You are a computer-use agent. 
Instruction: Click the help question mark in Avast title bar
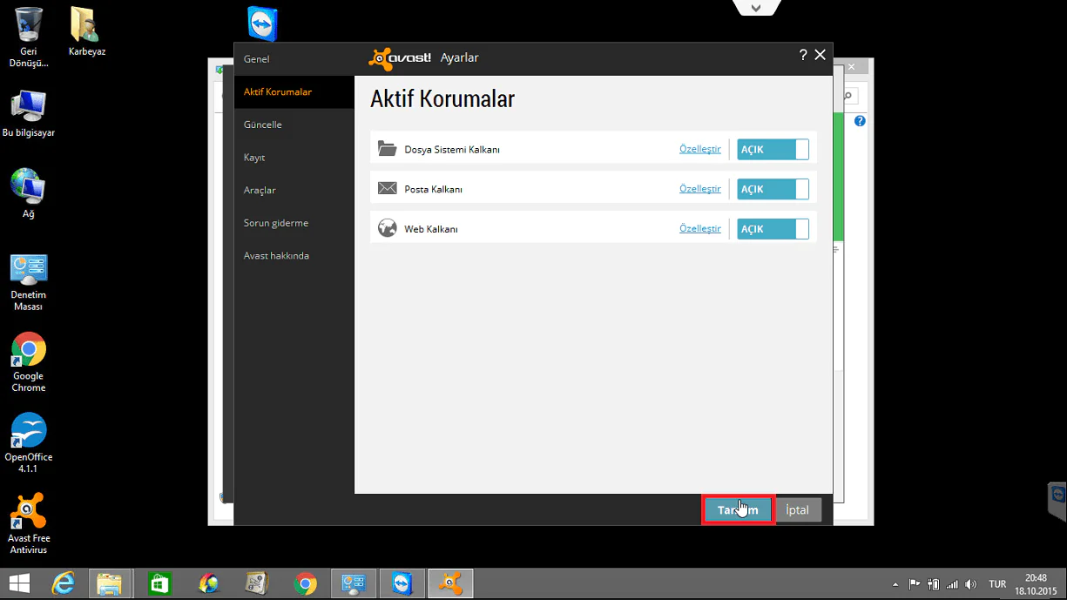coord(802,56)
